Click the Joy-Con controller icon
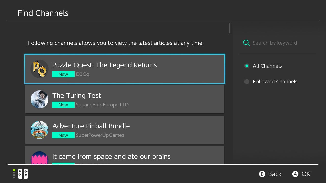Image resolution: width=326 pixels, height=183 pixels. 23,174
